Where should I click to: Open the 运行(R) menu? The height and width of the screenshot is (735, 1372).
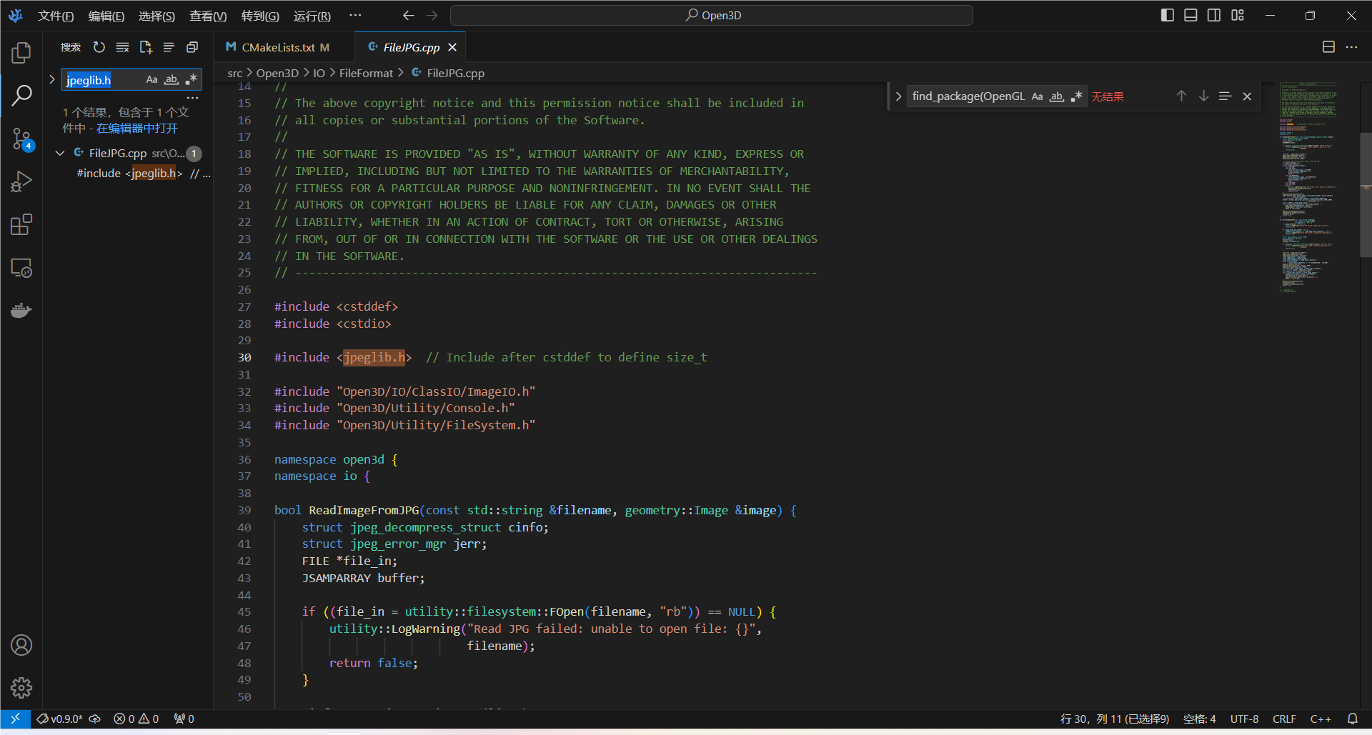tap(312, 16)
